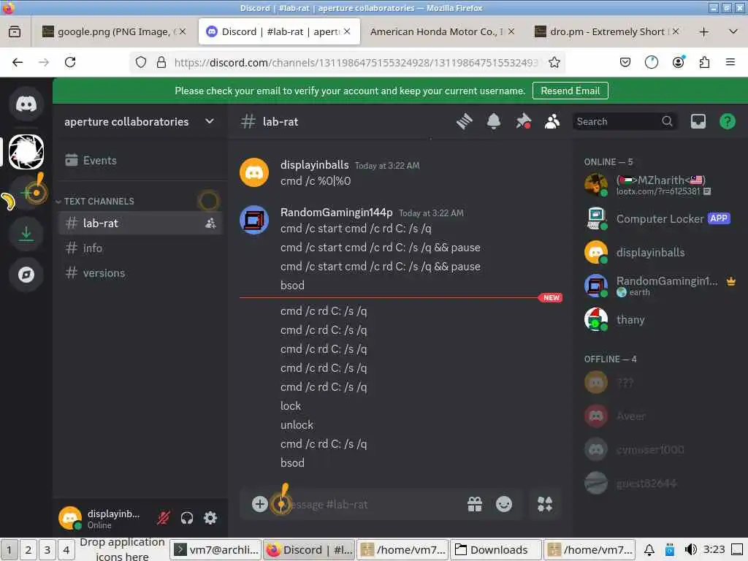Toggle microphone mute in user panel
Screen dimensions: 748x561
click(164, 518)
